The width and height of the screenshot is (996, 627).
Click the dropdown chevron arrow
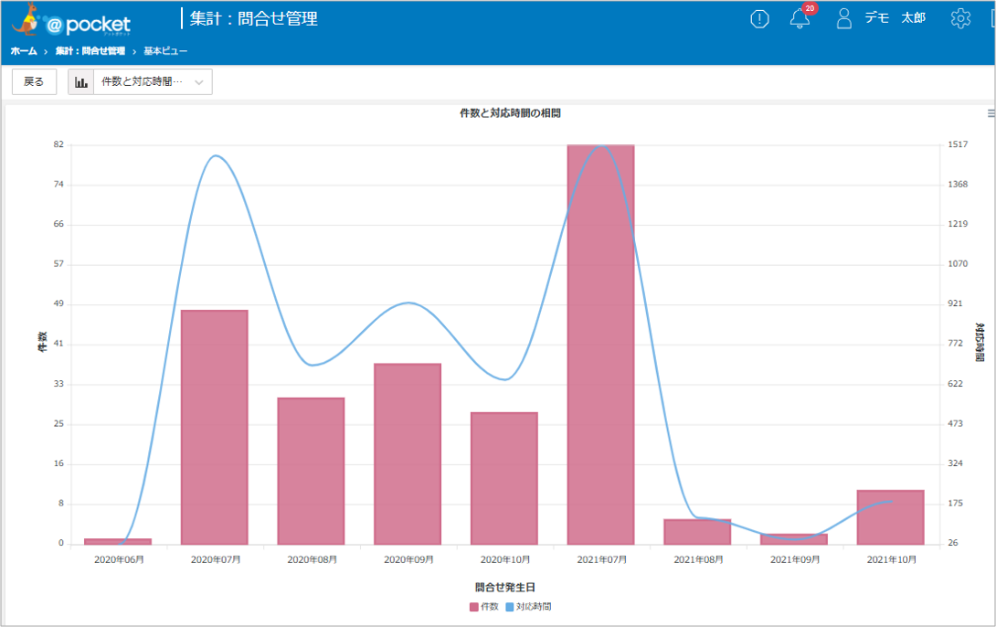tap(199, 82)
